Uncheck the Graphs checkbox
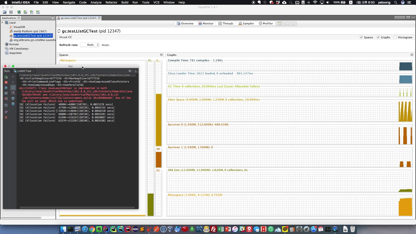This screenshot has height=234, width=416. tap(378, 37)
